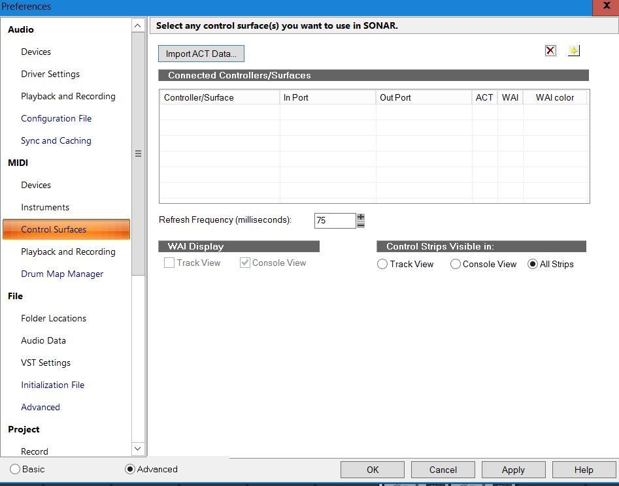The image size is (619, 486).
Task: Decrease refresh frequency with minus stepper
Action: (361, 225)
